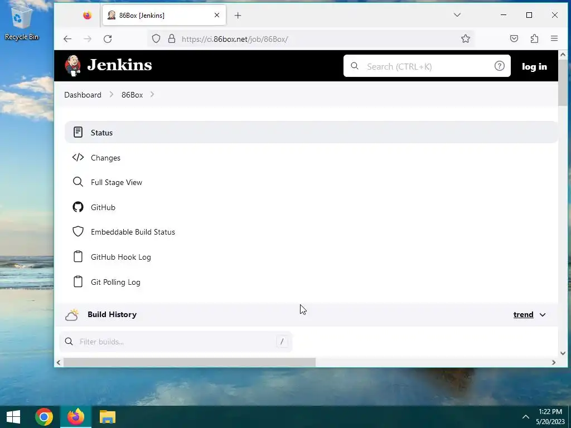Screen dimensions: 571x428
Task: Click the 86Box breadcrumb link
Action: point(132,95)
